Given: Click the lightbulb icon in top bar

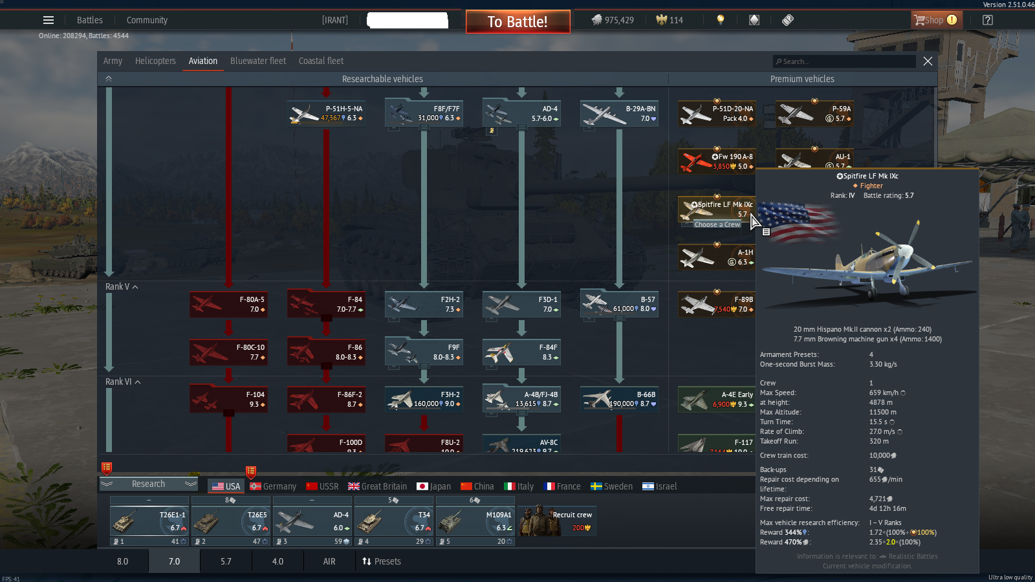Looking at the screenshot, I should [721, 20].
